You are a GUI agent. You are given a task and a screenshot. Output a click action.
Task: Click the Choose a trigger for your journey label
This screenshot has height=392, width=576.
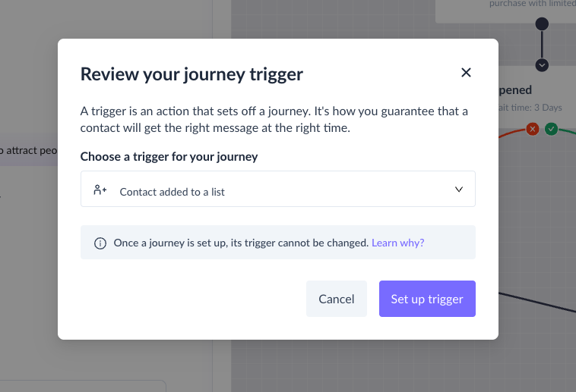(x=169, y=157)
